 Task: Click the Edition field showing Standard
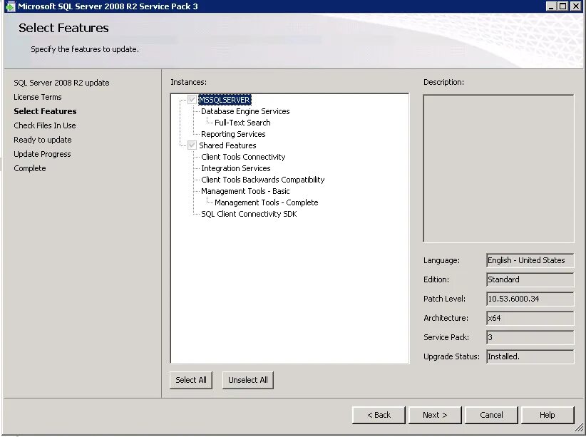click(530, 279)
